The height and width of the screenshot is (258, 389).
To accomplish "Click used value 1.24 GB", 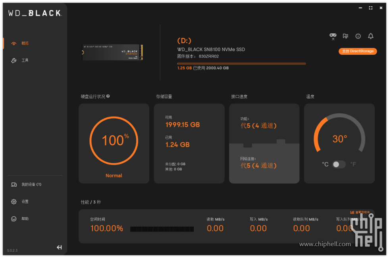I will coord(177,145).
